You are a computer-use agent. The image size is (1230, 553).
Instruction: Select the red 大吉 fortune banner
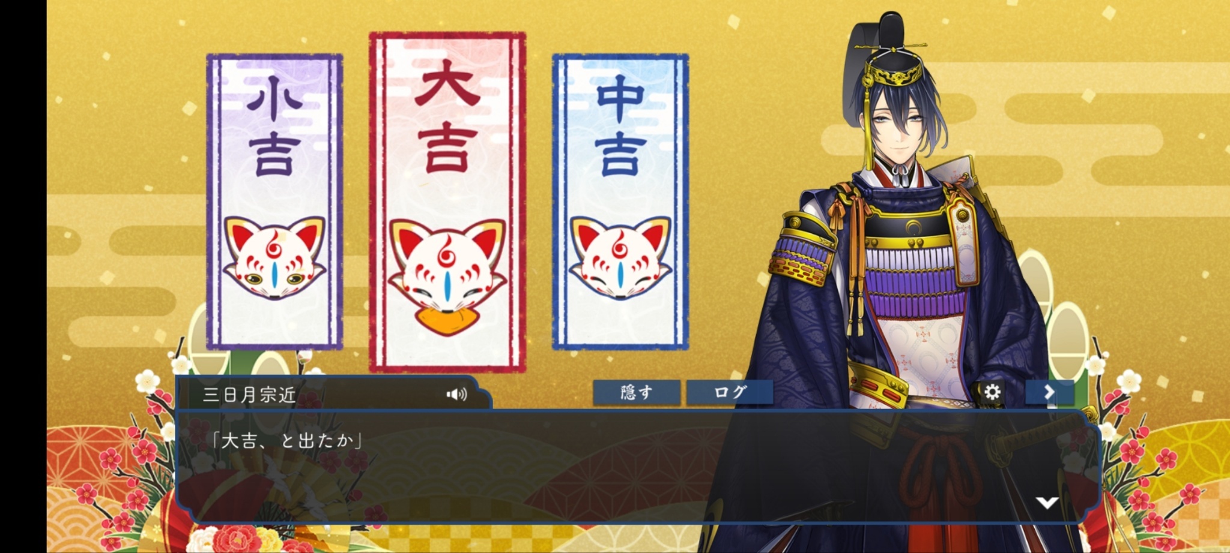pyautogui.click(x=447, y=202)
